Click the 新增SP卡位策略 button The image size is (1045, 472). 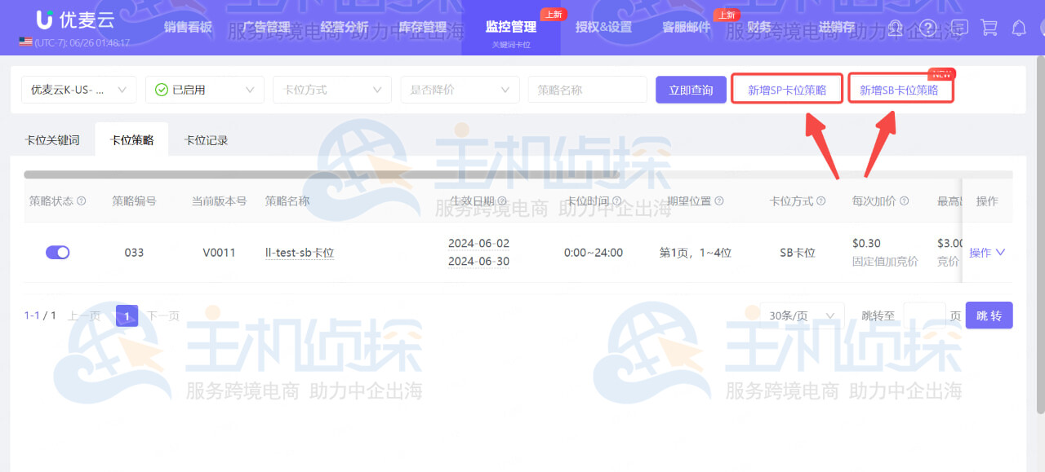tap(787, 90)
